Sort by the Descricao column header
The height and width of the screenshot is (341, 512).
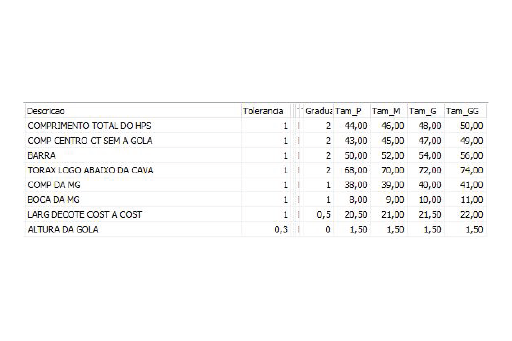pos(133,111)
